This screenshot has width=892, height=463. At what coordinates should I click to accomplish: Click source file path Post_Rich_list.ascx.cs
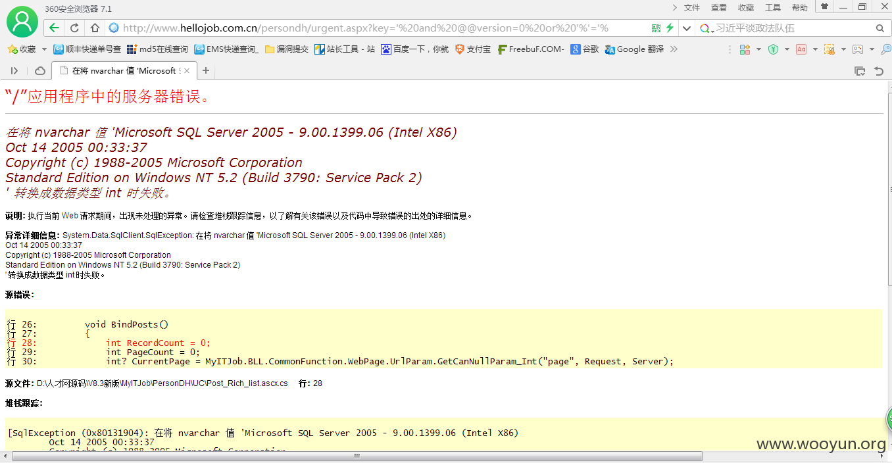tap(162, 383)
